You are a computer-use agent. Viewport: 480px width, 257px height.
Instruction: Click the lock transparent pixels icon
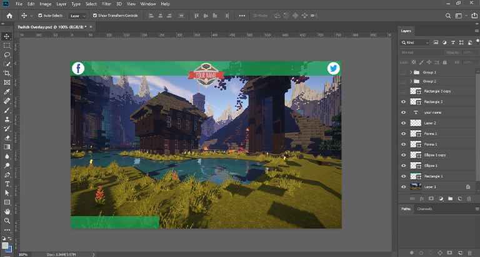point(414,62)
